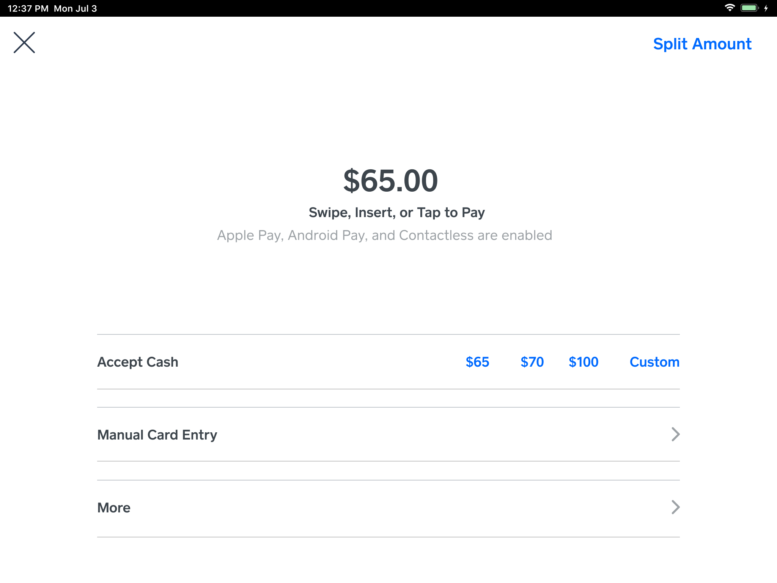Dismiss the payment screen with the X
The width and height of the screenshot is (777, 583).
(24, 42)
